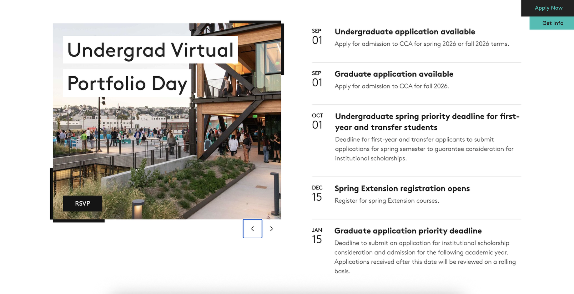Click the OCT 01 date marker
This screenshot has height=294, width=574.
(x=317, y=121)
